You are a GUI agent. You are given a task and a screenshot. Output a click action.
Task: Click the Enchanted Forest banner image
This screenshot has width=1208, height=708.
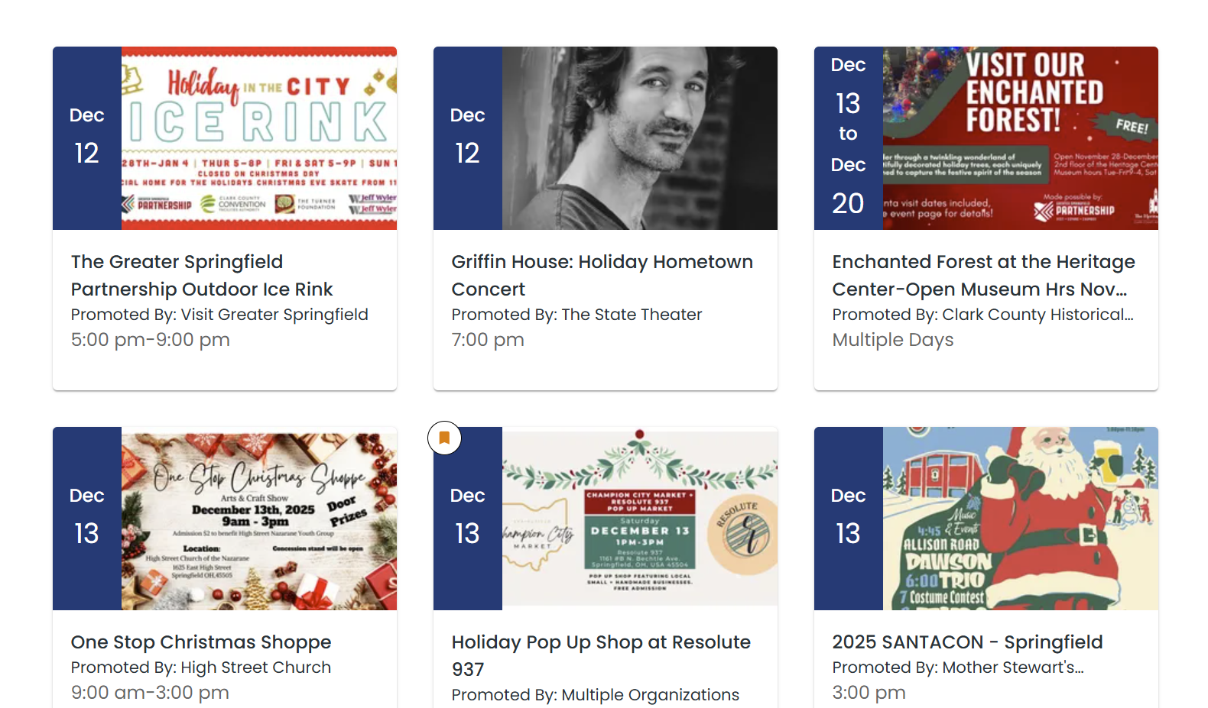1020,138
